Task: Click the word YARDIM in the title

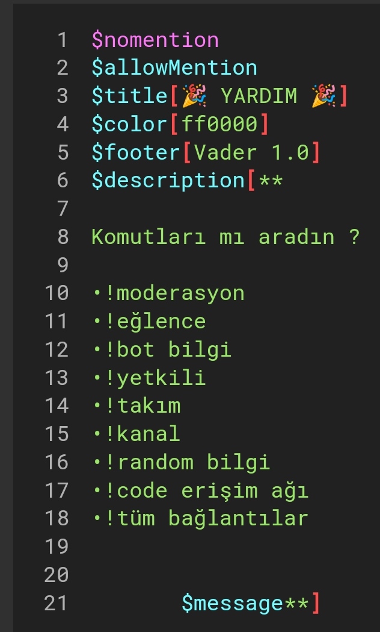Action: [x=259, y=96]
